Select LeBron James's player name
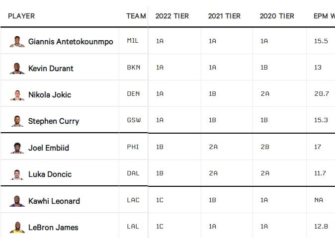 [x=53, y=228]
